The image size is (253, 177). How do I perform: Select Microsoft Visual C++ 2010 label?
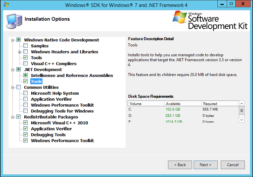(x=59, y=123)
